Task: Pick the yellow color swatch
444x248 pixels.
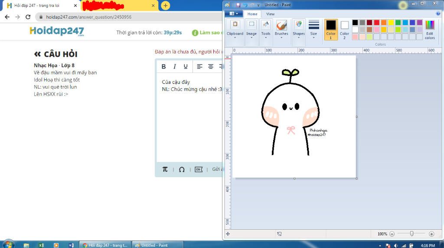Action: coord(391,23)
